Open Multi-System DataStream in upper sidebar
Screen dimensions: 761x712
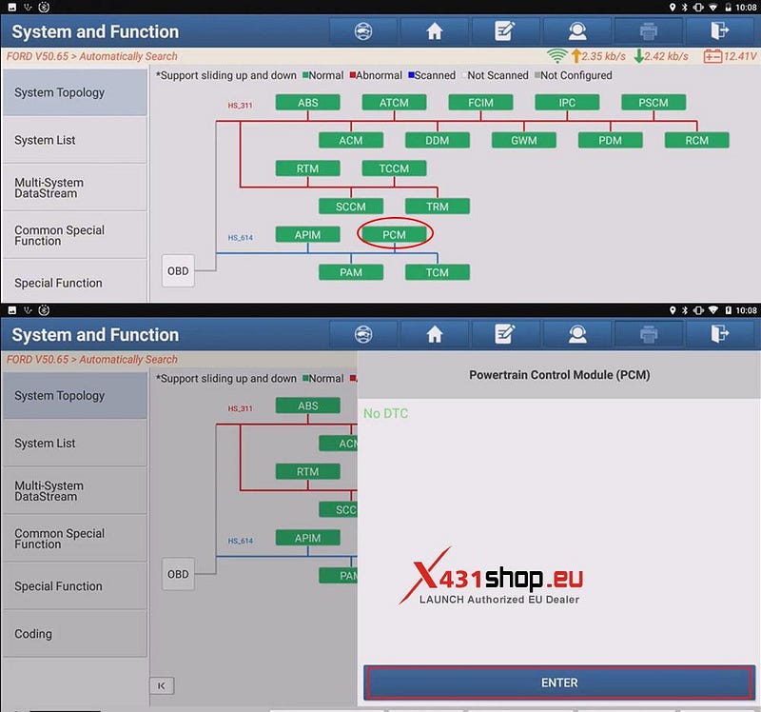(75, 188)
